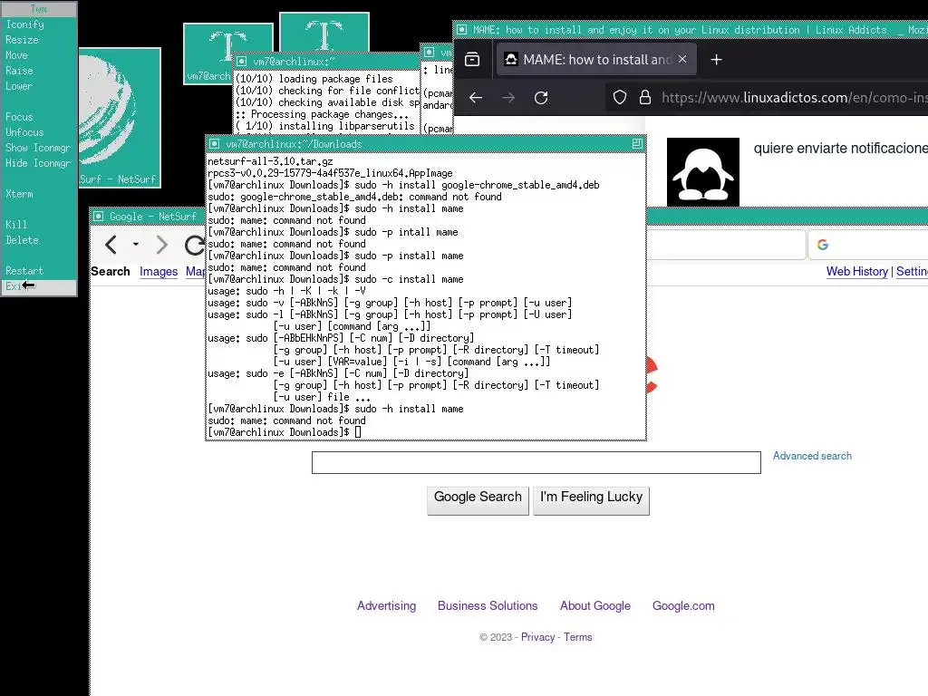Switch to the MAME how to install tab
Viewport: 928px width, 696px height.
tap(594, 59)
